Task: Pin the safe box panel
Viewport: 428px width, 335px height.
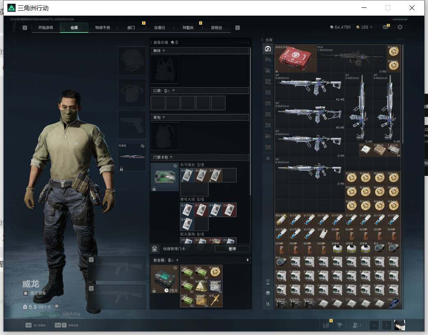Action: pyautogui.click(x=248, y=260)
